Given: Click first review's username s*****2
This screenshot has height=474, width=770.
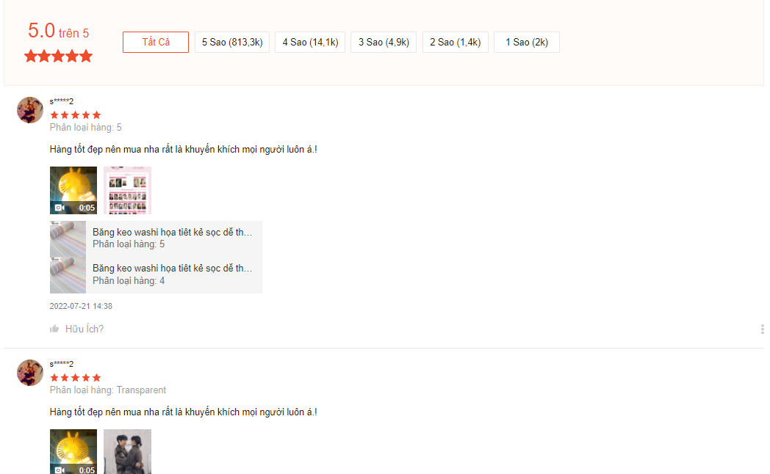Looking at the screenshot, I should [62, 101].
